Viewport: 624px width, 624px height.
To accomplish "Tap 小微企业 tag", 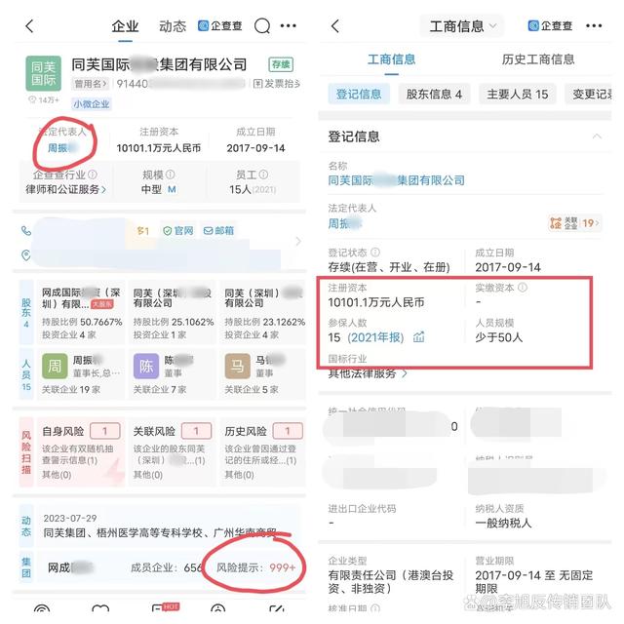I will (x=91, y=104).
